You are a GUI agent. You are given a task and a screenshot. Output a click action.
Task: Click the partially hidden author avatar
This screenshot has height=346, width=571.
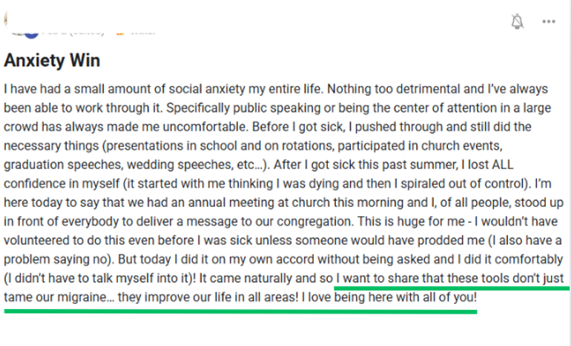tap(6, 20)
